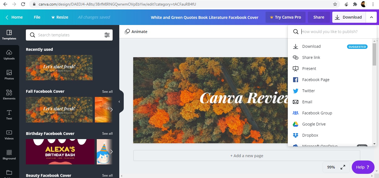Choose Facebook Page publish option
This screenshot has width=379, height=178.
point(330,80)
